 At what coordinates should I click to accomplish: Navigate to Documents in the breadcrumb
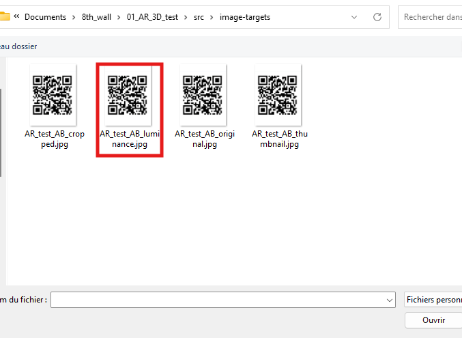[45, 17]
